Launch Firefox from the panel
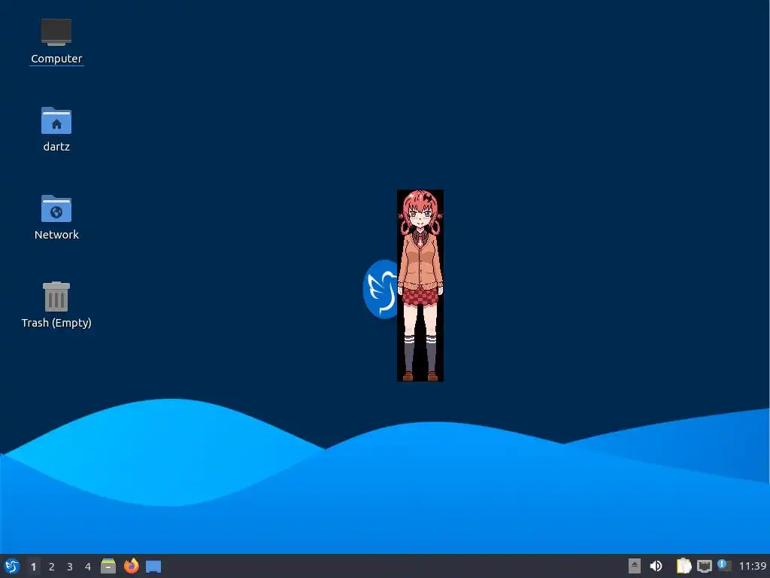 click(131, 566)
